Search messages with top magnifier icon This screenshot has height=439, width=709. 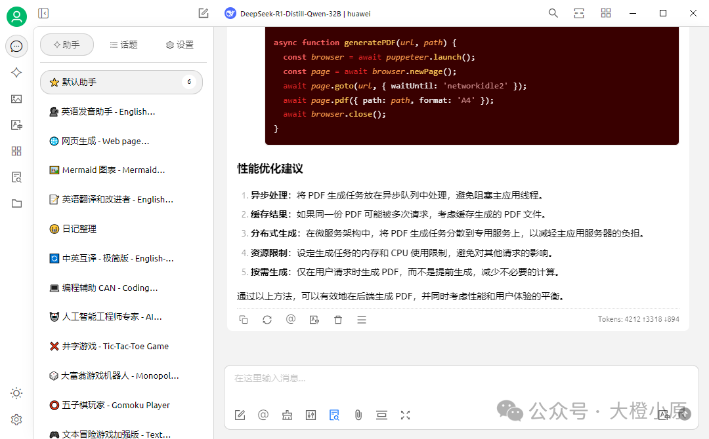[x=553, y=14]
